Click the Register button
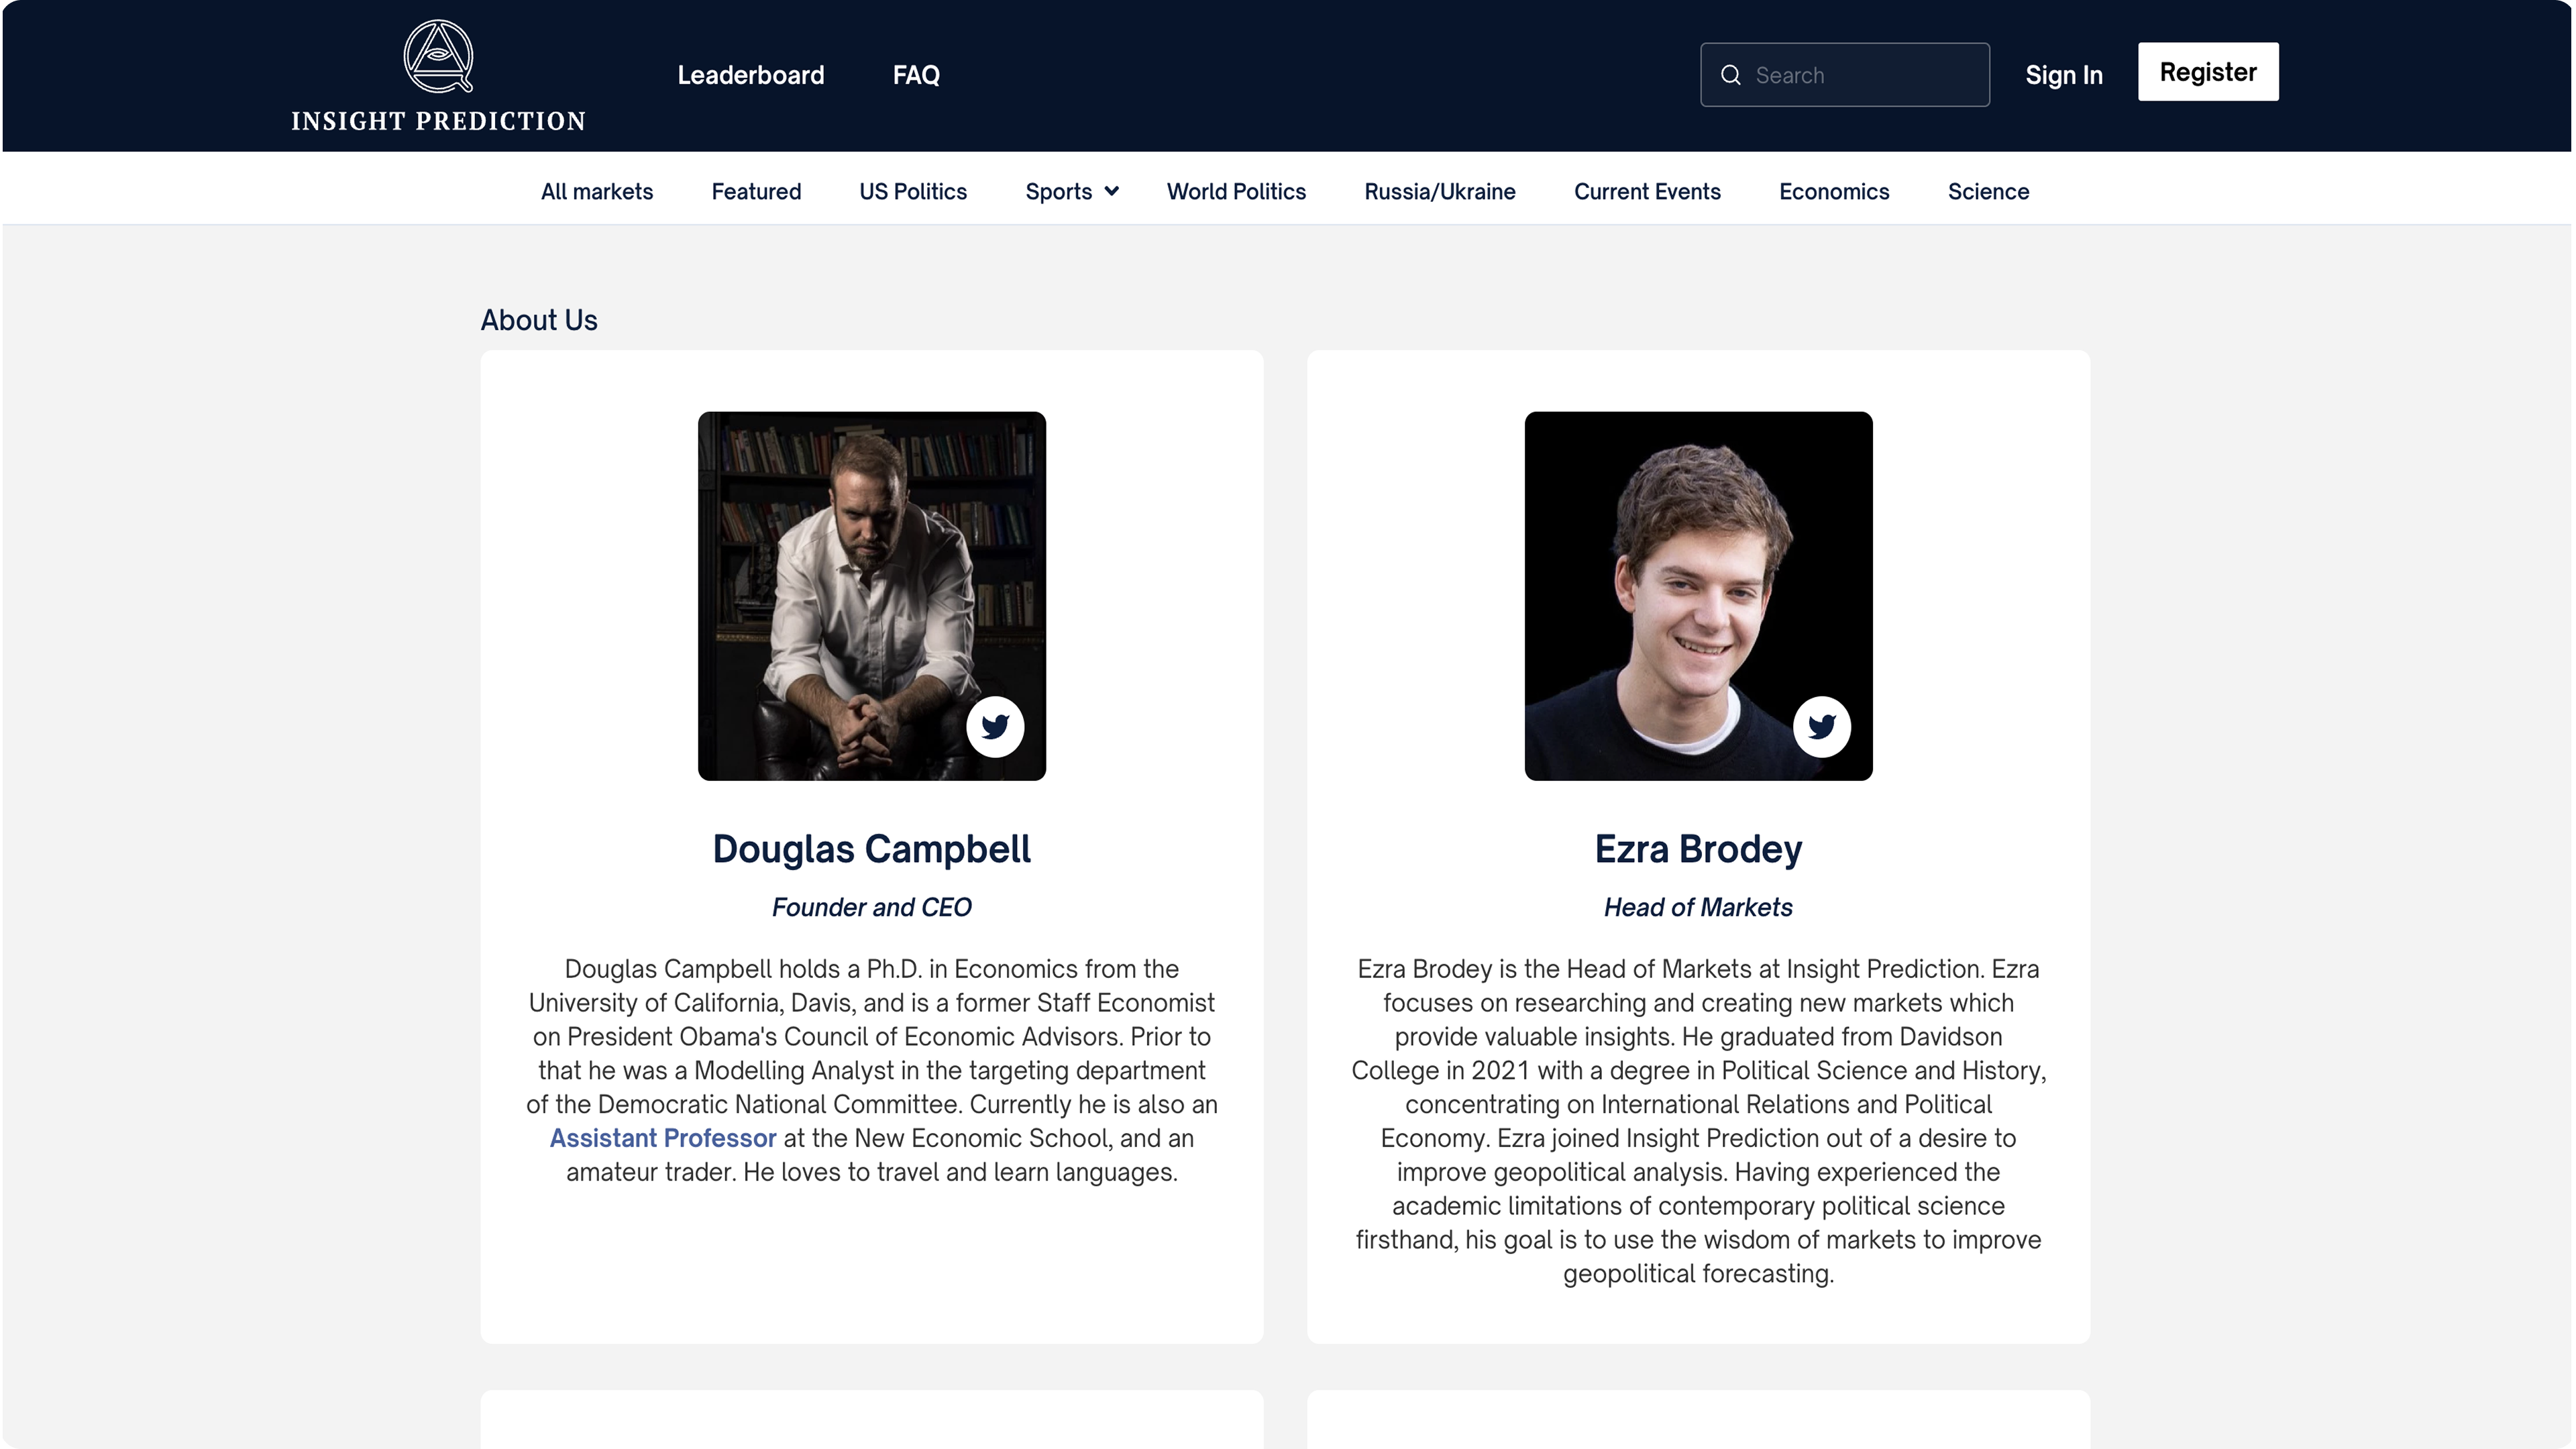The width and height of the screenshot is (2576, 1449). coord(2208,71)
